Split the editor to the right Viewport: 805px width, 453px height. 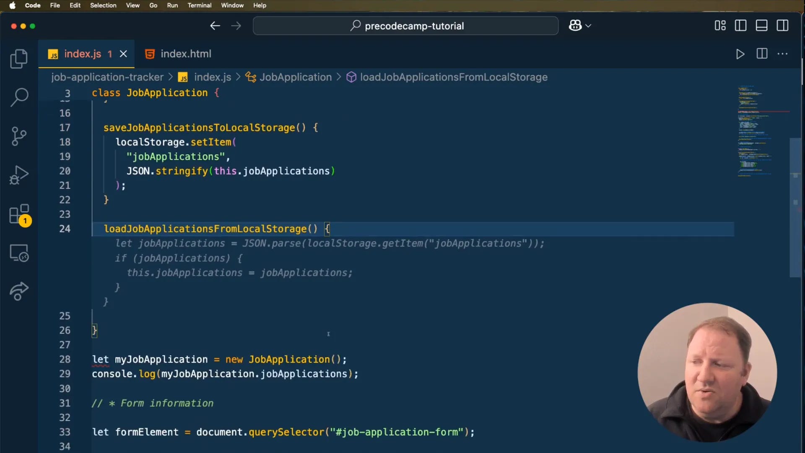tap(762, 54)
